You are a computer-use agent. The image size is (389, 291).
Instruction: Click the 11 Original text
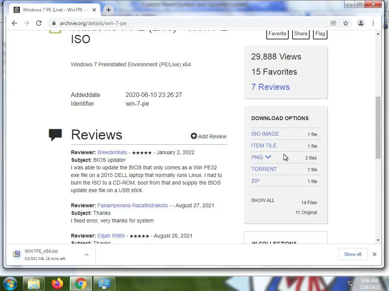click(306, 213)
